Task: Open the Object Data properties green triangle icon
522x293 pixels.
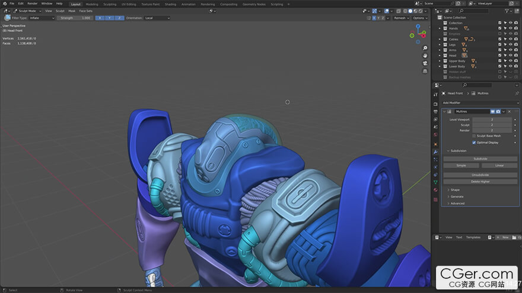Action: coord(435,183)
